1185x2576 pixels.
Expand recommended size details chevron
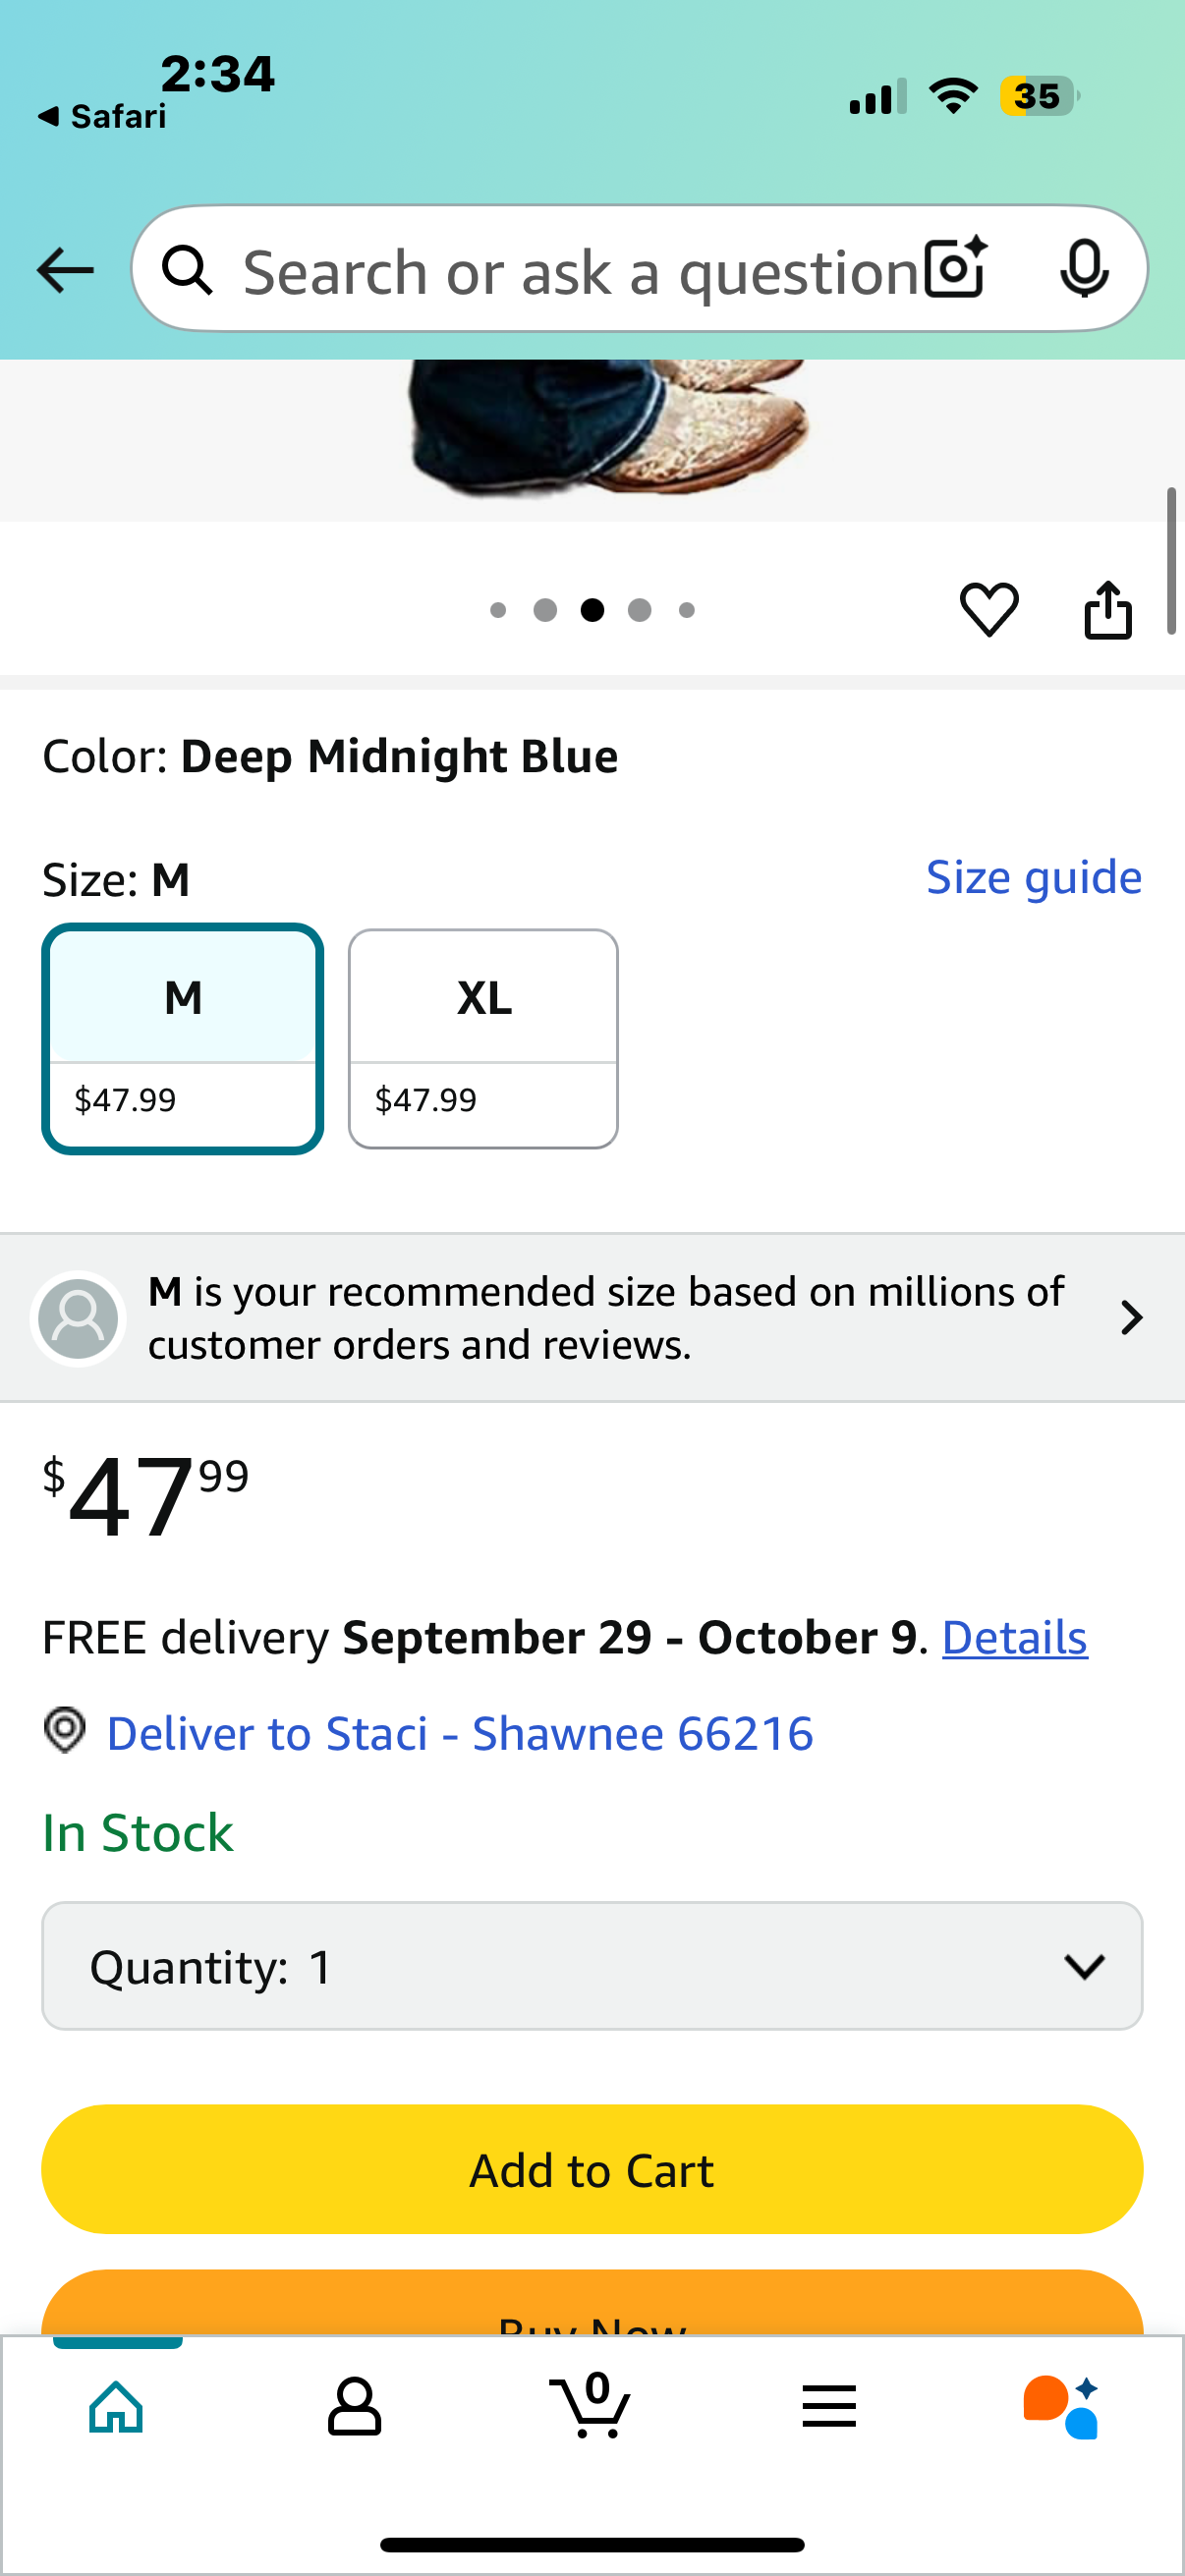[1131, 1318]
